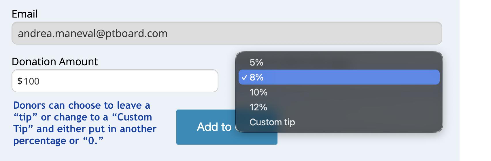The width and height of the screenshot is (491, 161).
Task: Click the Donation Amount label
Action: coord(55,62)
